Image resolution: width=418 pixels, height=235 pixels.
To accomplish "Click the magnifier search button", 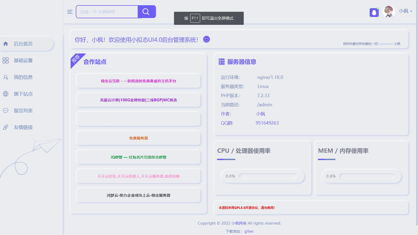I will tap(147, 12).
